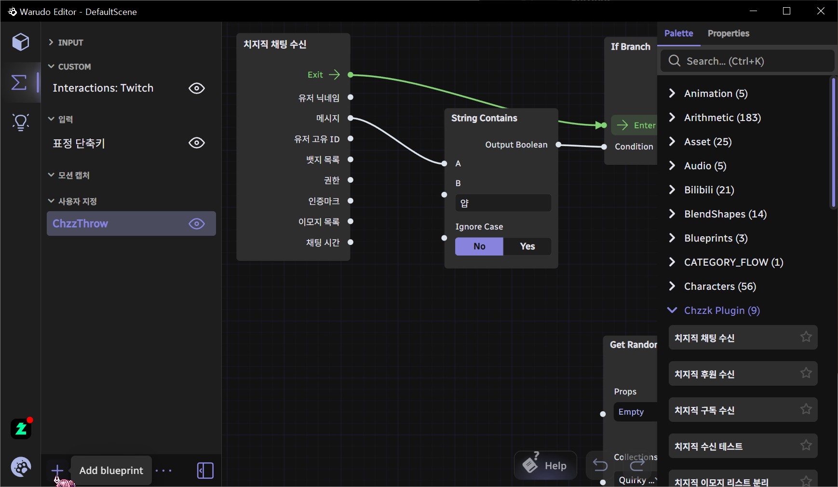Expand the Blueprints (3) category

click(x=672, y=238)
